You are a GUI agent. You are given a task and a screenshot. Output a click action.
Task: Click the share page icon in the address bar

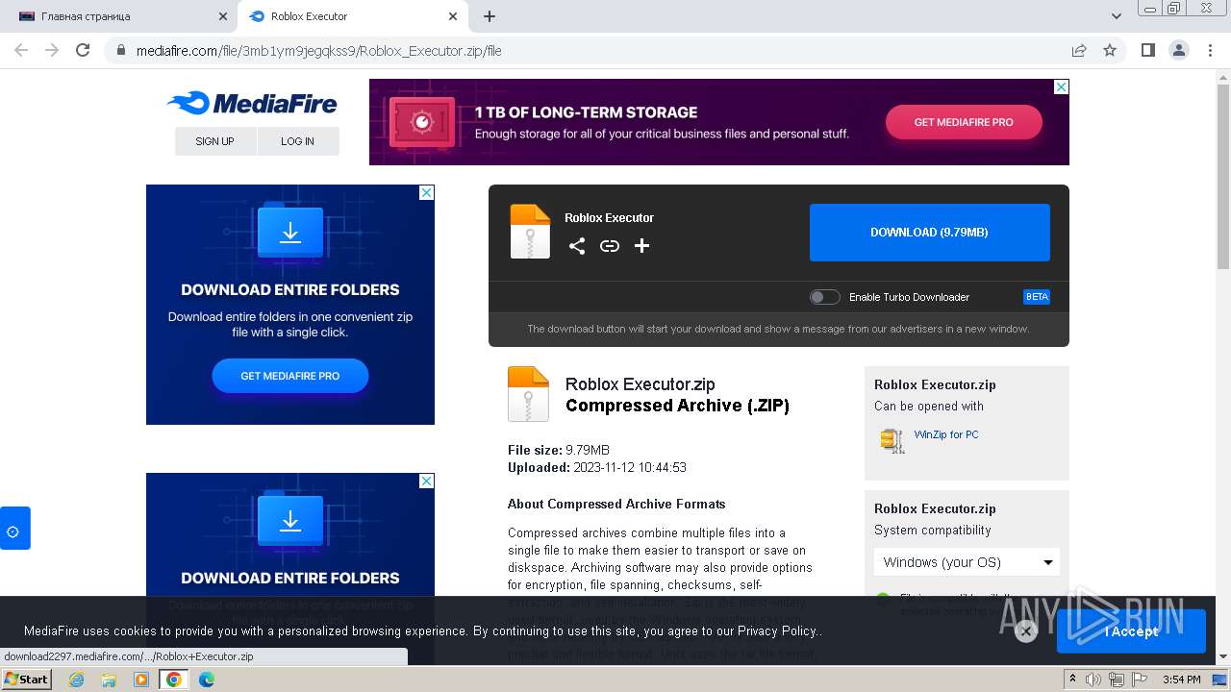click(x=1079, y=50)
